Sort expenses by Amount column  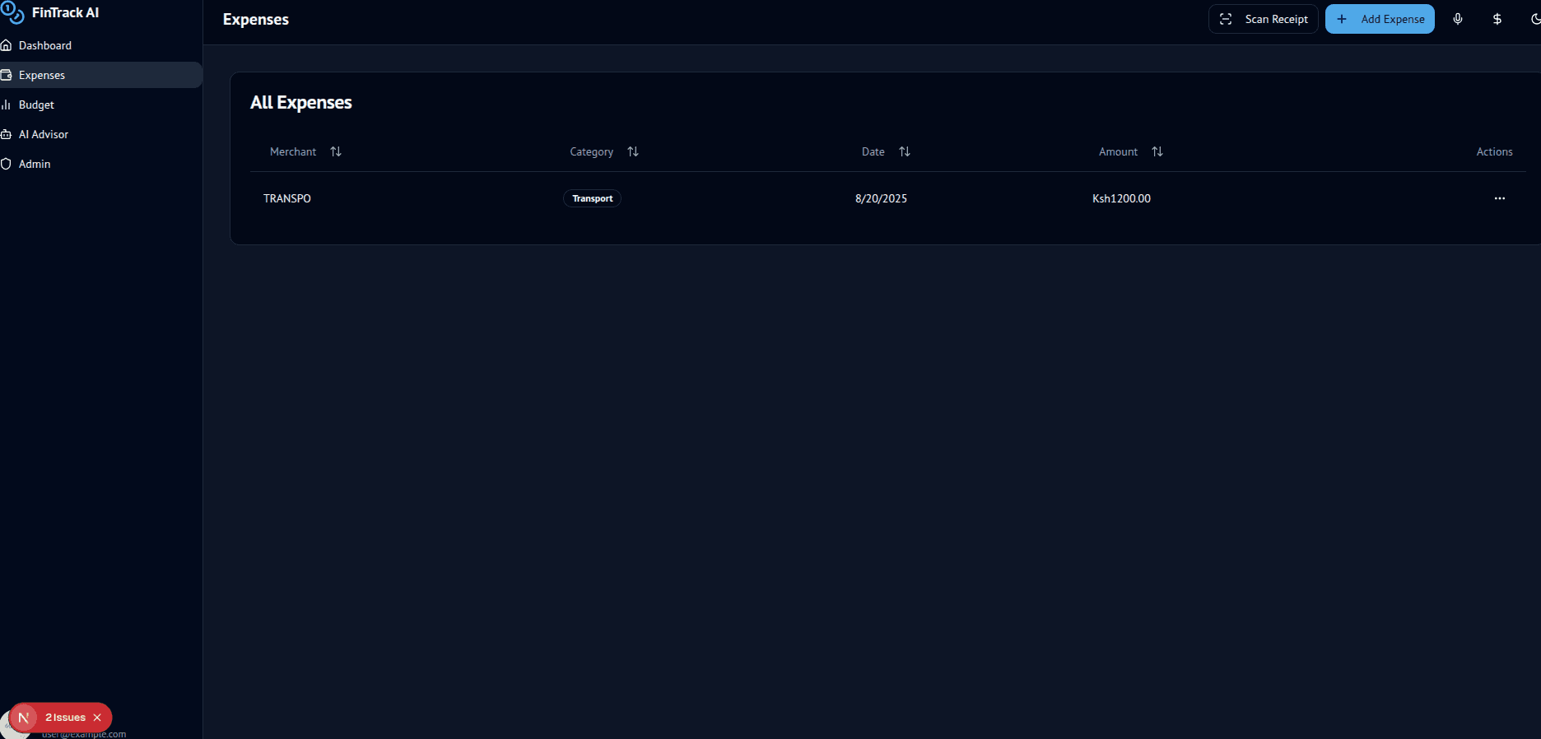1130,151
